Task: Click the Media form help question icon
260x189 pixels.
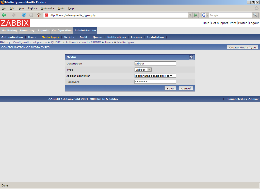Action: [191, 57]
